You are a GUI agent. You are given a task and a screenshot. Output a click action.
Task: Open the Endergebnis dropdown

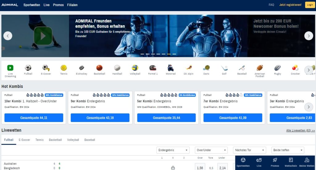[173, 150]
